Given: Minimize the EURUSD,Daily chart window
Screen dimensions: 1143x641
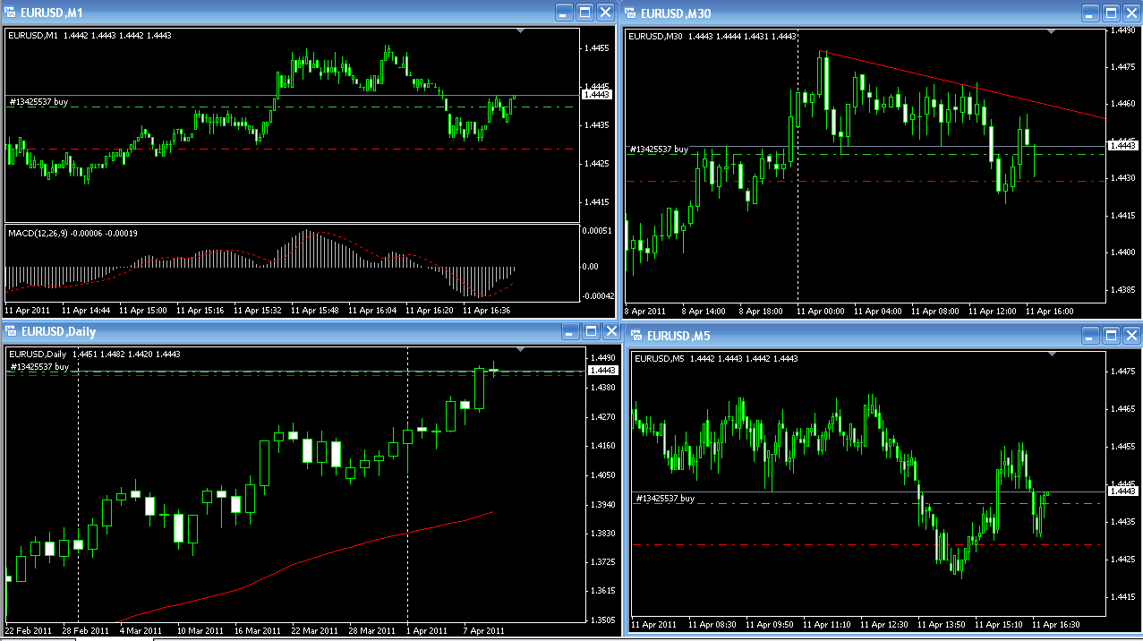Looking at the screenshot, I should coord(571,331).
